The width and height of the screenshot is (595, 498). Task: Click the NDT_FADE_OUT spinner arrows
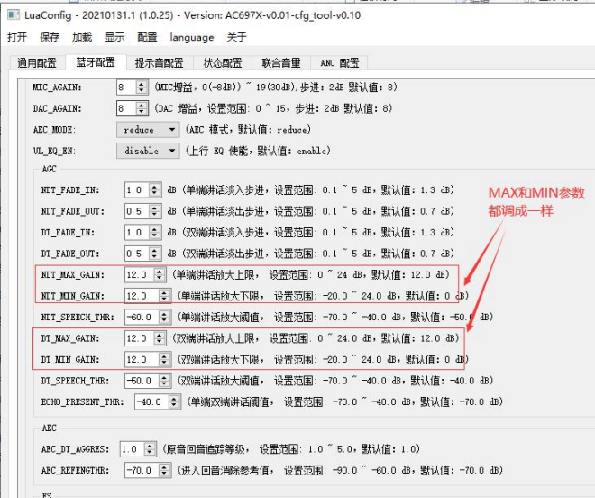(x=154, y=211)
